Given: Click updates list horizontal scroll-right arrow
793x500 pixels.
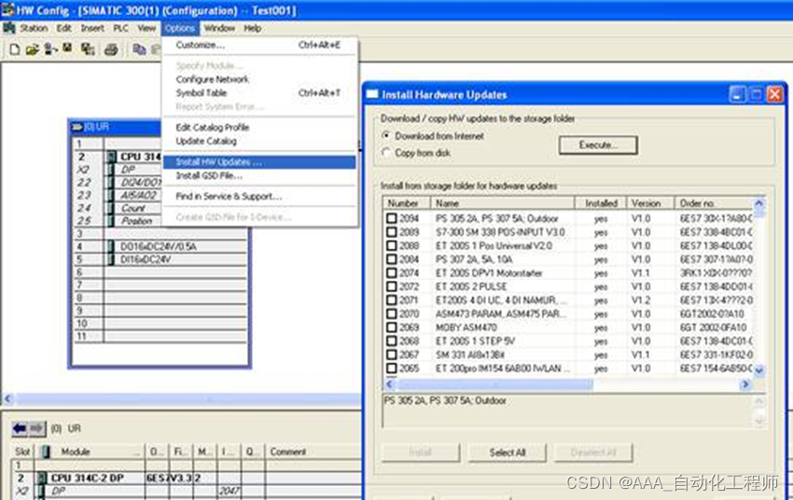Looking at the screenshot, I should click(x=745, y=384).
